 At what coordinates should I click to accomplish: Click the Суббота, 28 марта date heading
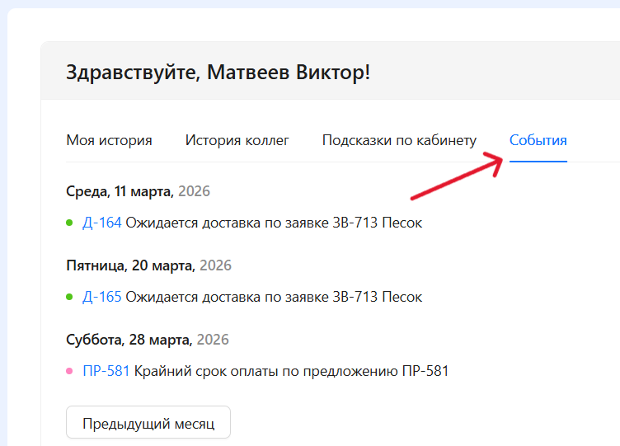(x=148, y=340)
